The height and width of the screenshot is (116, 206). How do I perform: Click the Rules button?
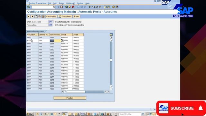coord(77,16)
